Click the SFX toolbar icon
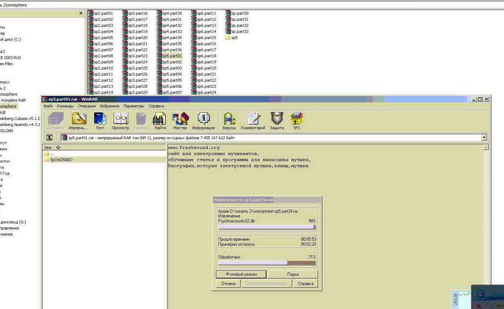The image size is (504, 309). pyautogui.click(x=297, y=121)
